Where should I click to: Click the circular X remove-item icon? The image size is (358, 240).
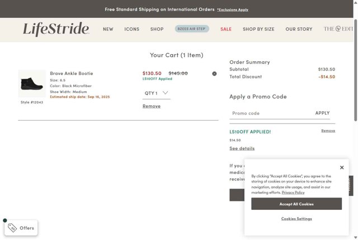pyautogui.click(x=214, y=73)
